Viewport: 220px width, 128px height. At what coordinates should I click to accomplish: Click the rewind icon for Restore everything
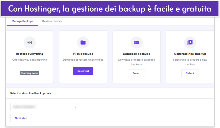click(x=30, y=42)
